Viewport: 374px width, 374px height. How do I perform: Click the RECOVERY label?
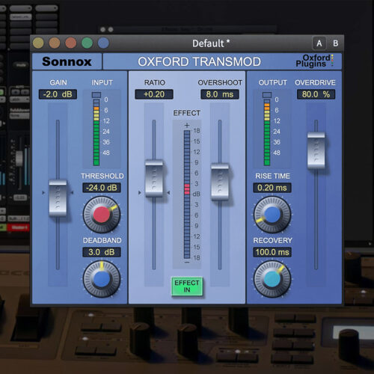(272, 240)
